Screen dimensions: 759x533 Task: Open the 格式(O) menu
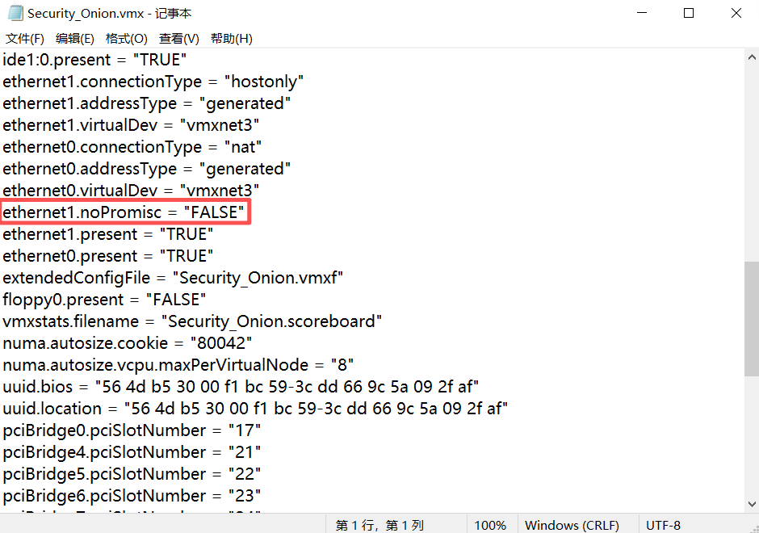click(x=126, y=39)
